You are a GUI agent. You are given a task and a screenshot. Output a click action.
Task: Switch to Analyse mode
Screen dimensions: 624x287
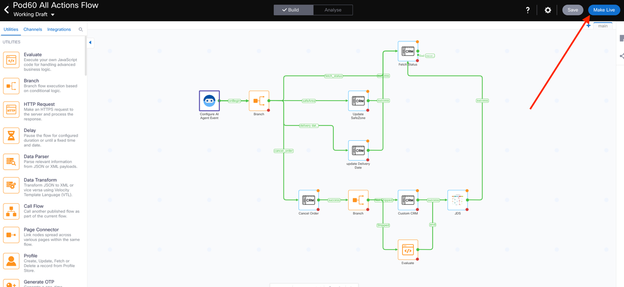(333, 10)
